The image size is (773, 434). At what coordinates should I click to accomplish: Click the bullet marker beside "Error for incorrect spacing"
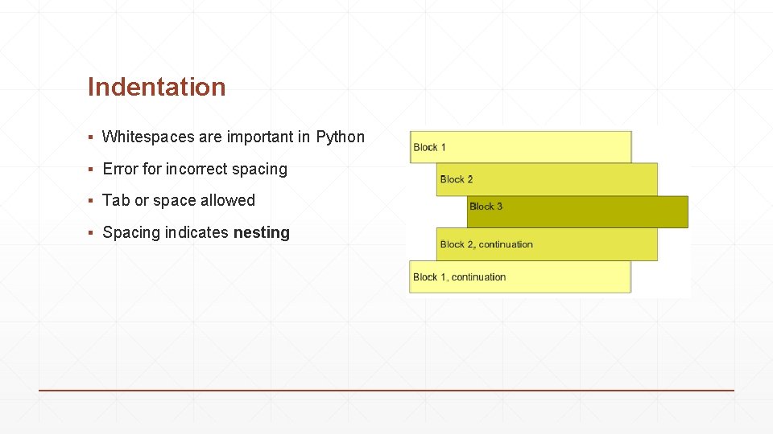[x=91, y=170]
